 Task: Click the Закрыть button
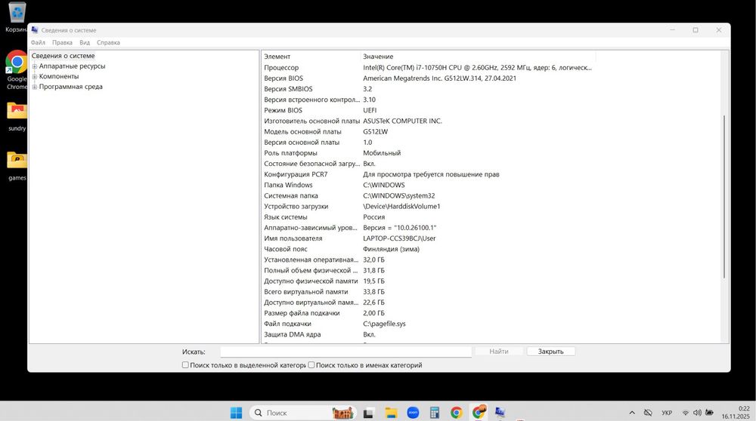pyautogui.click(x=550, y=352)
